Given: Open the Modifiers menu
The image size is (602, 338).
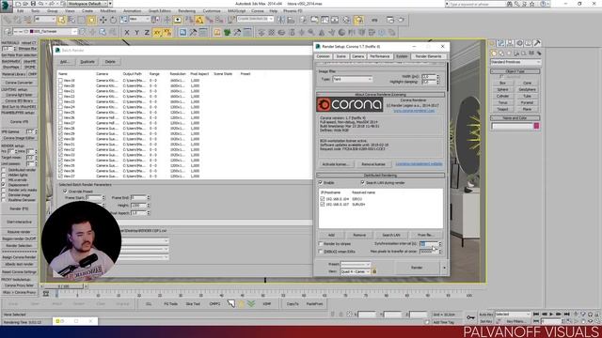Looking at the screenshot, I should (x=108, y=11).
